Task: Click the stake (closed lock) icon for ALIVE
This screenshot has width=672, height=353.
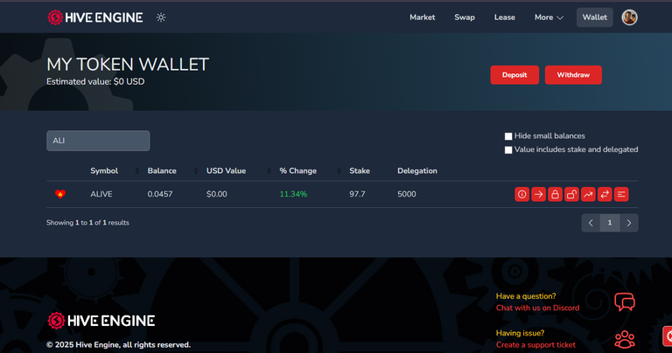Action: [555, 194]
